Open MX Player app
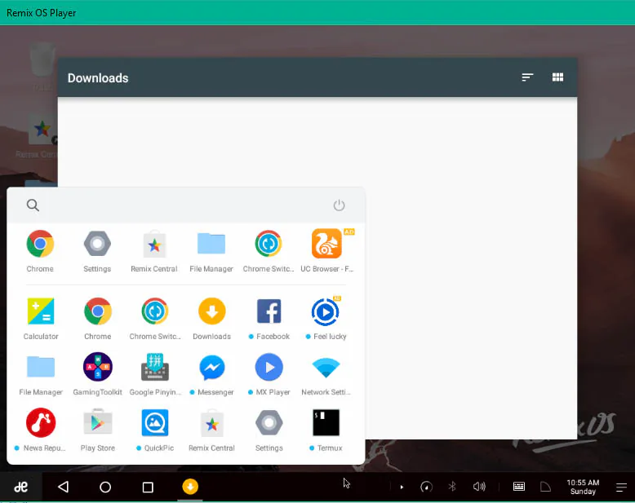Image resolution: width=635 pixels, height=503 pixels. pyautogui.click(x=269, y=367)
